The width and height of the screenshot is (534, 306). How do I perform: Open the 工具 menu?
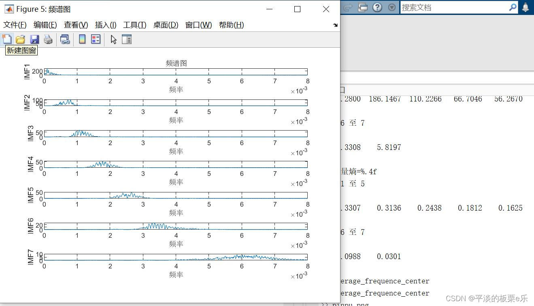click(x=134, y=25)
